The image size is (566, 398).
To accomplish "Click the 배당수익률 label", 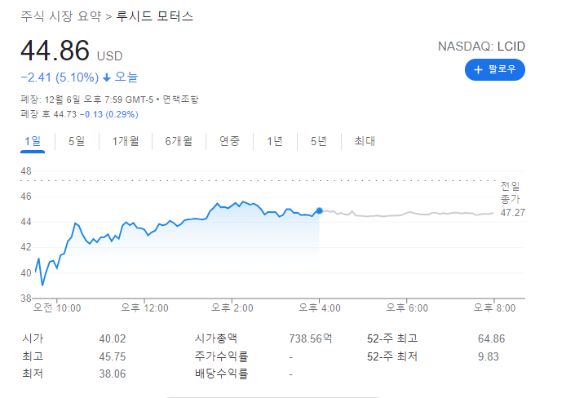I will pos(221,374).
